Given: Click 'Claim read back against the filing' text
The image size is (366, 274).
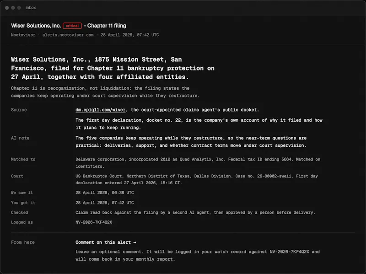Looking at the screenshot, I should tap(195, 213).
